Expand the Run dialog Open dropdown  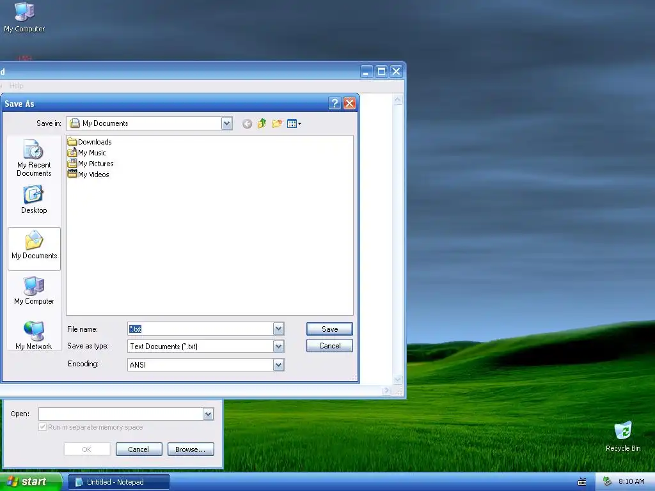point(209,414)
